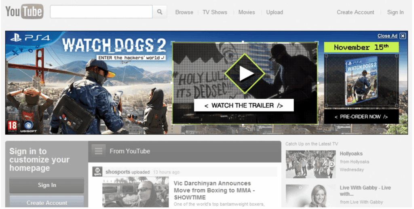Close the ad with the X icon
414x209 pixels.
(x=403, y=36)
